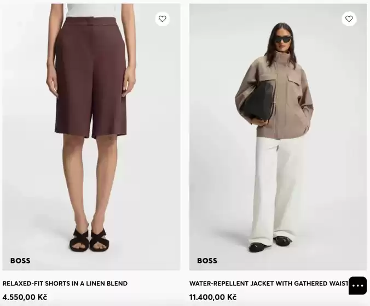
Task: Click the model's black sunglasses
Action: click(283, 39)
